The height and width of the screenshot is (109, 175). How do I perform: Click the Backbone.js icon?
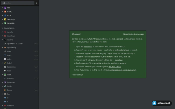(x=5, y=67)
